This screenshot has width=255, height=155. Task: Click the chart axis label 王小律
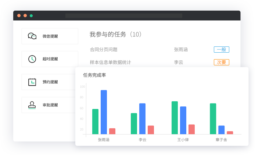(183, 140)
